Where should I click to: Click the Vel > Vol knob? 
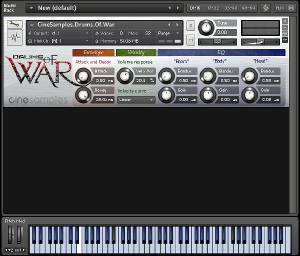pyautogui.click(x=124, y=76)
